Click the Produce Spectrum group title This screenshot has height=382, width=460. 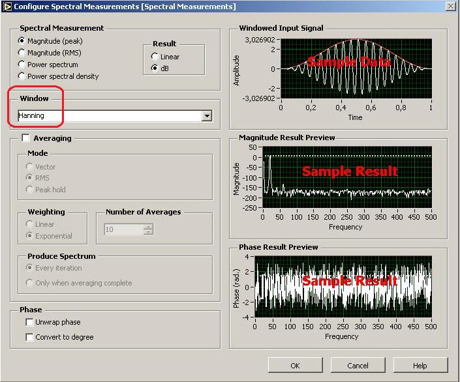[x=61, y=256]
